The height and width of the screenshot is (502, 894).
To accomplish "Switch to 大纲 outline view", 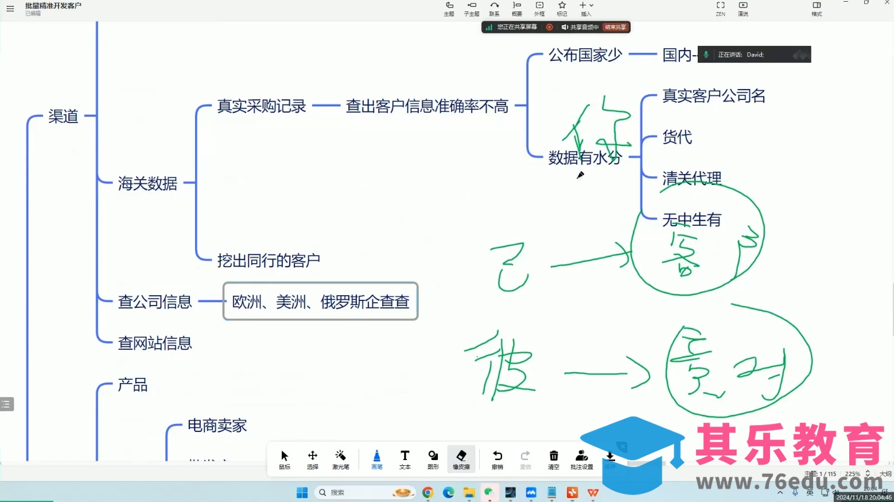I will pos(885,474).
